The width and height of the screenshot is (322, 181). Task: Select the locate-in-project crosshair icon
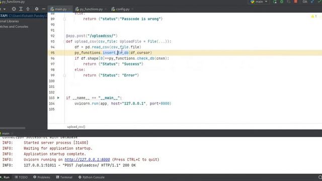pos(14,9)
